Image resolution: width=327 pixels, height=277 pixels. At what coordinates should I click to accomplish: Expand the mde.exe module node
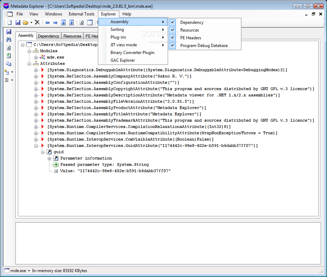coord(36,58)
